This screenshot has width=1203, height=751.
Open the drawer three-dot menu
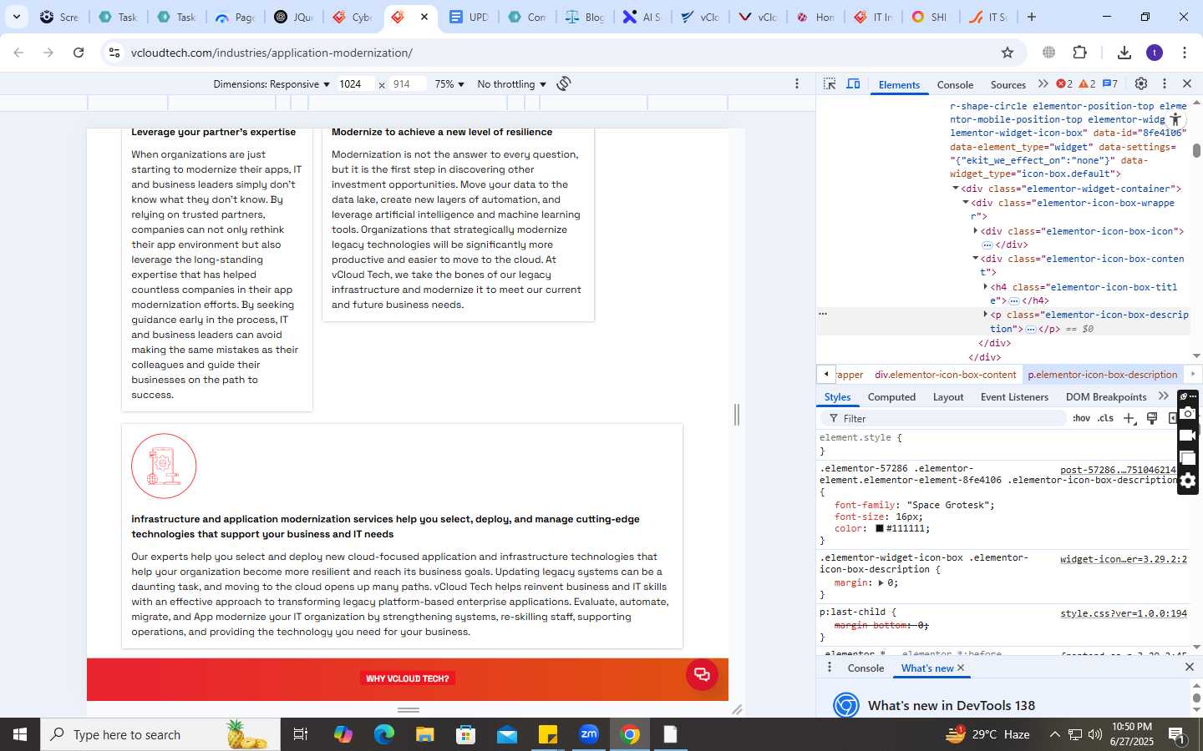point(829,668)
